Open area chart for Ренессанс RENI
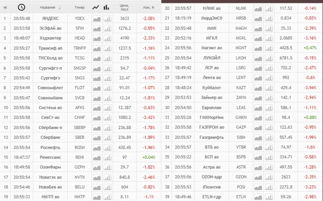323x201 pixels. (x=97, y=157)
